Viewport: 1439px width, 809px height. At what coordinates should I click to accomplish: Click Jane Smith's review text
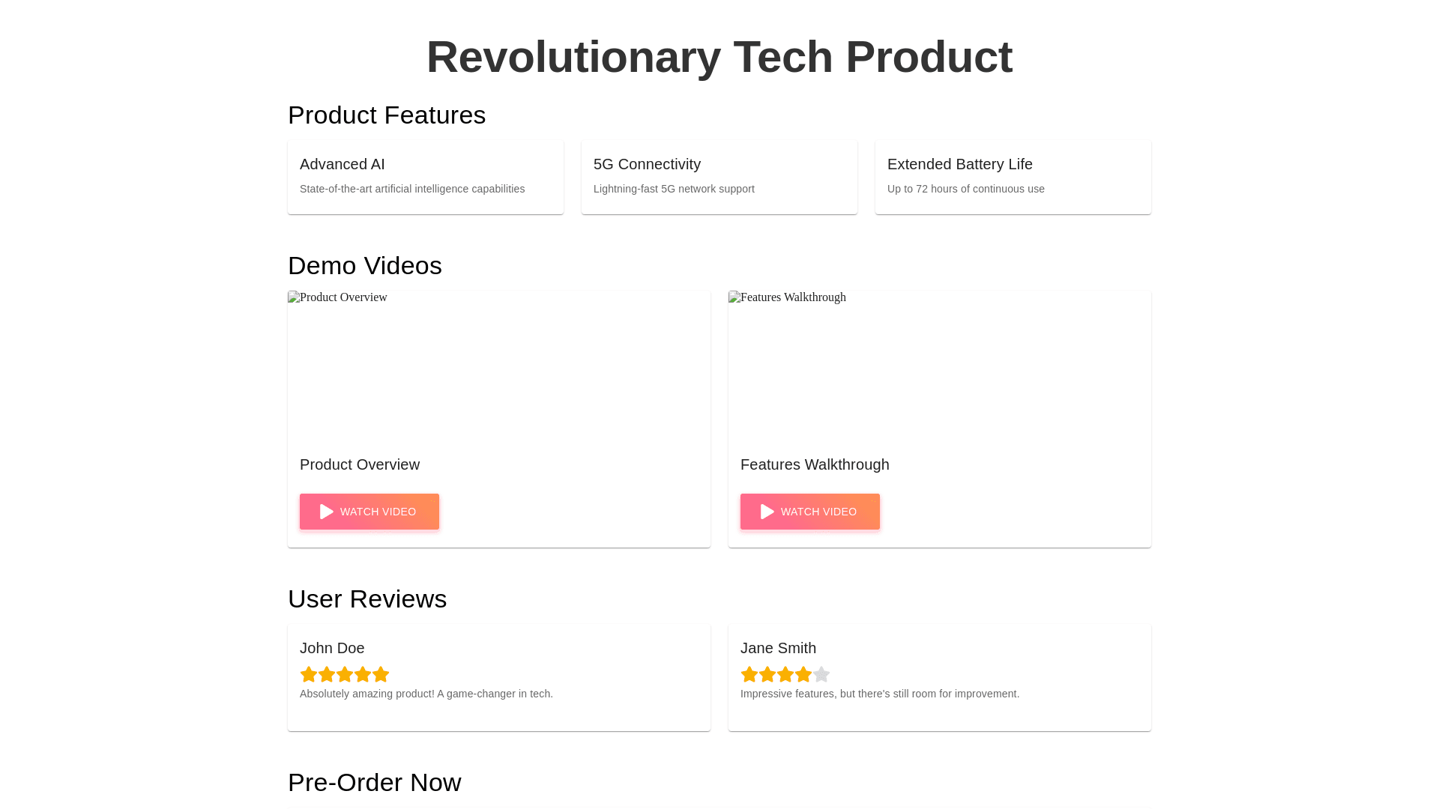click(x=879, y=694)
